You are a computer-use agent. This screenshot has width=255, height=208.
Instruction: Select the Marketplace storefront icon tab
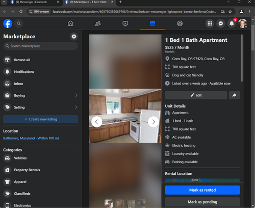pos(152,23)
